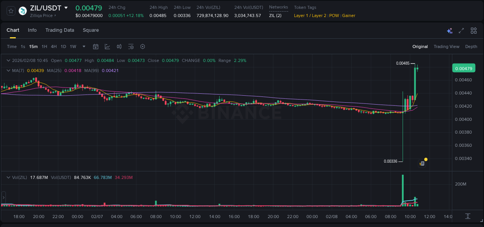Screen dimensions: 484x227
Task: Open the date-range calendar icon
Action: [96, 46]
